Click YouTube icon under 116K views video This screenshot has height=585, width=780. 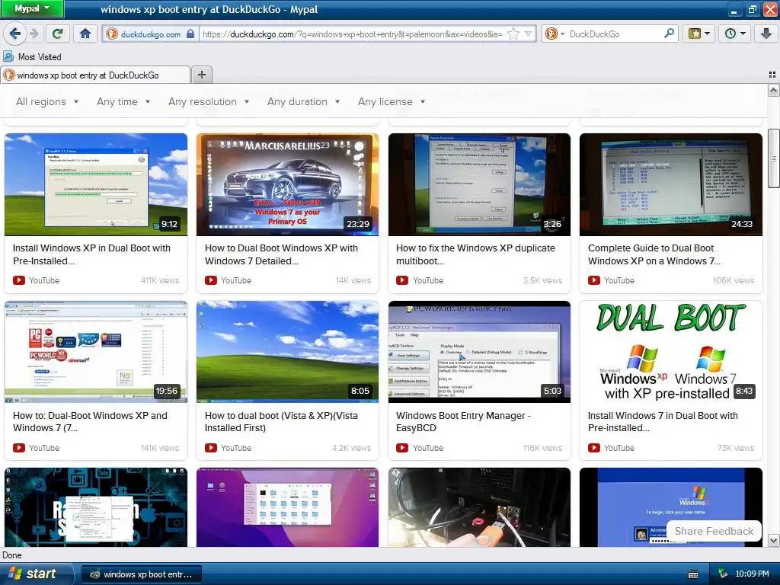[402, 448]
